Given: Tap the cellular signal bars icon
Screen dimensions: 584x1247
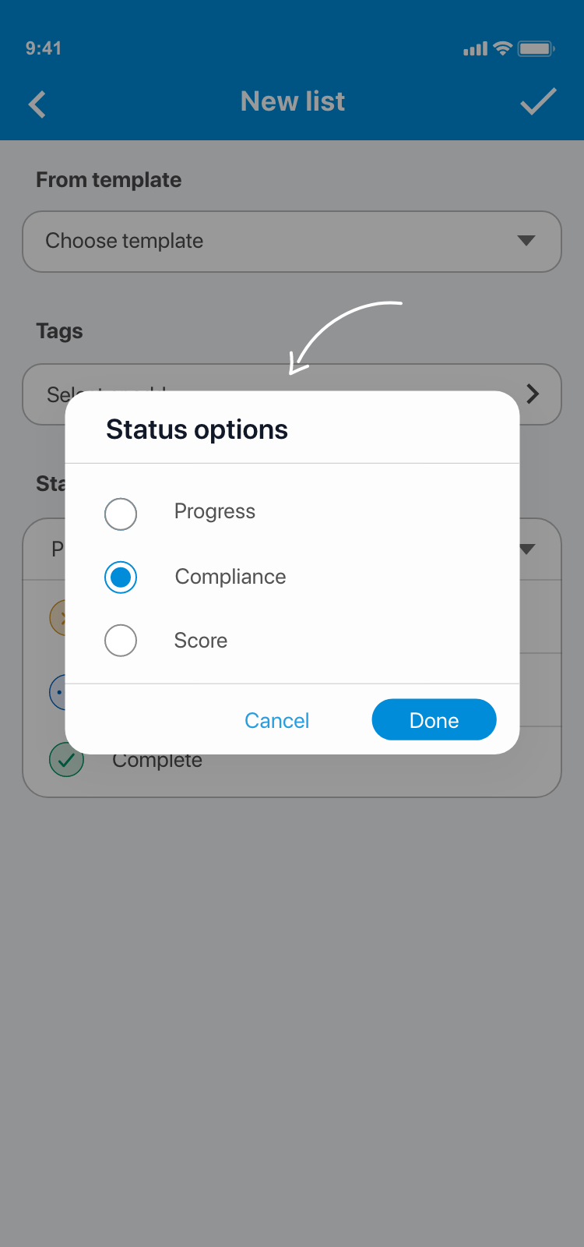Looking at the screenshot, I should point(475,49).
